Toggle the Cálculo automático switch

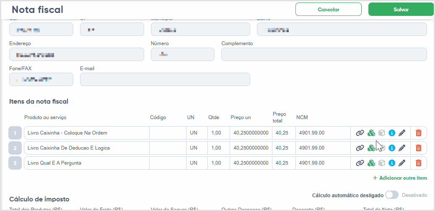click(x=392, y=195)
